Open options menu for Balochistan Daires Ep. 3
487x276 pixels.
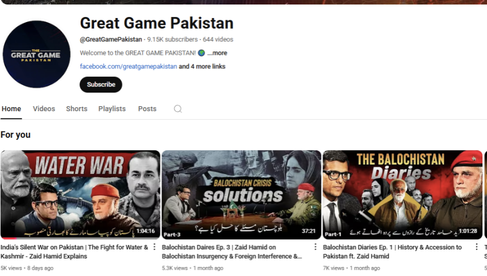[315, 247]
